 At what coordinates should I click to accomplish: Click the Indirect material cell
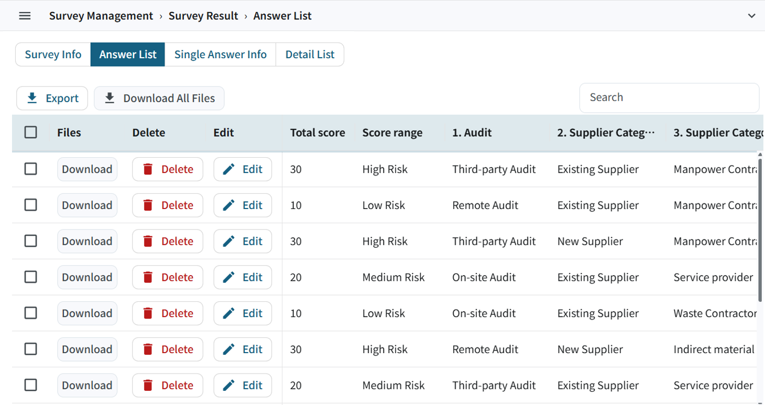coord(714,349)
